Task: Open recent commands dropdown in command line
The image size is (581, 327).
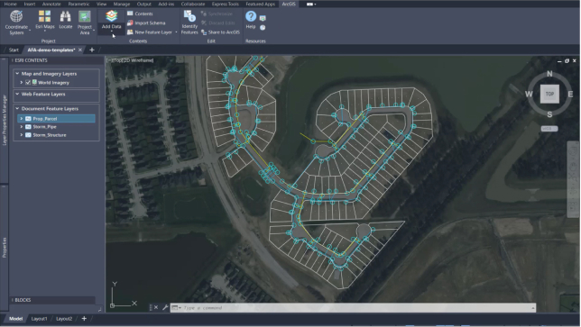Action: (x=176, y=307)
